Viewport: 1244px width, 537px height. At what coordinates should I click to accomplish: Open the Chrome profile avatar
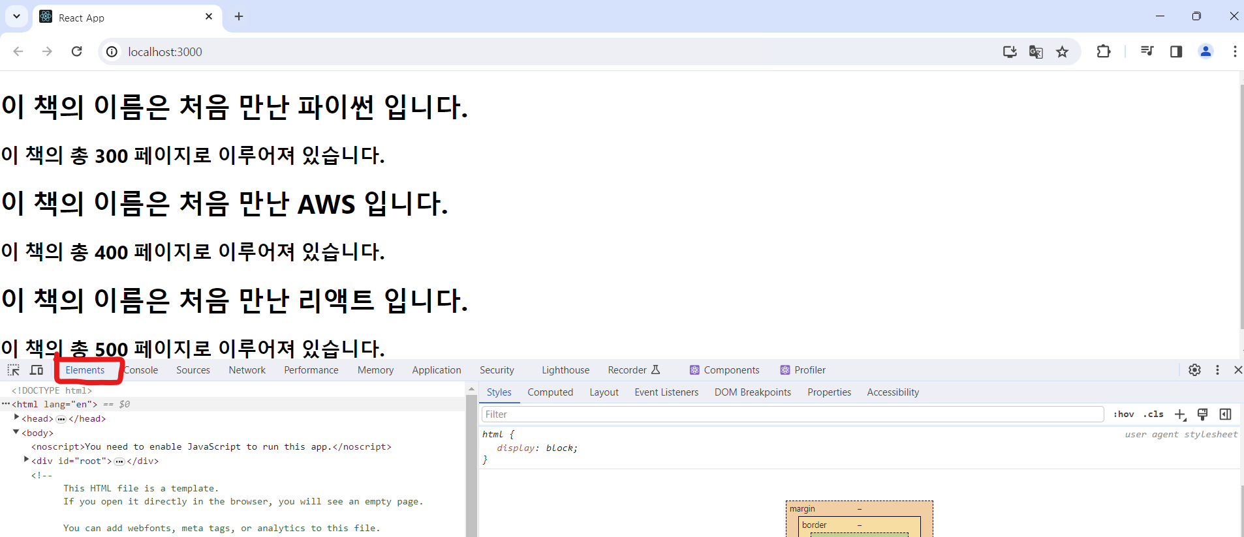pyautogui.click(x=1205, y=51)
